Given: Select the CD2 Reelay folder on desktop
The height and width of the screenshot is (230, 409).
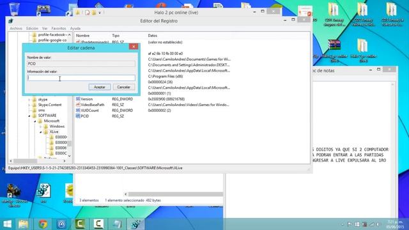Looking at the screenshot, I should pos(363,14).
